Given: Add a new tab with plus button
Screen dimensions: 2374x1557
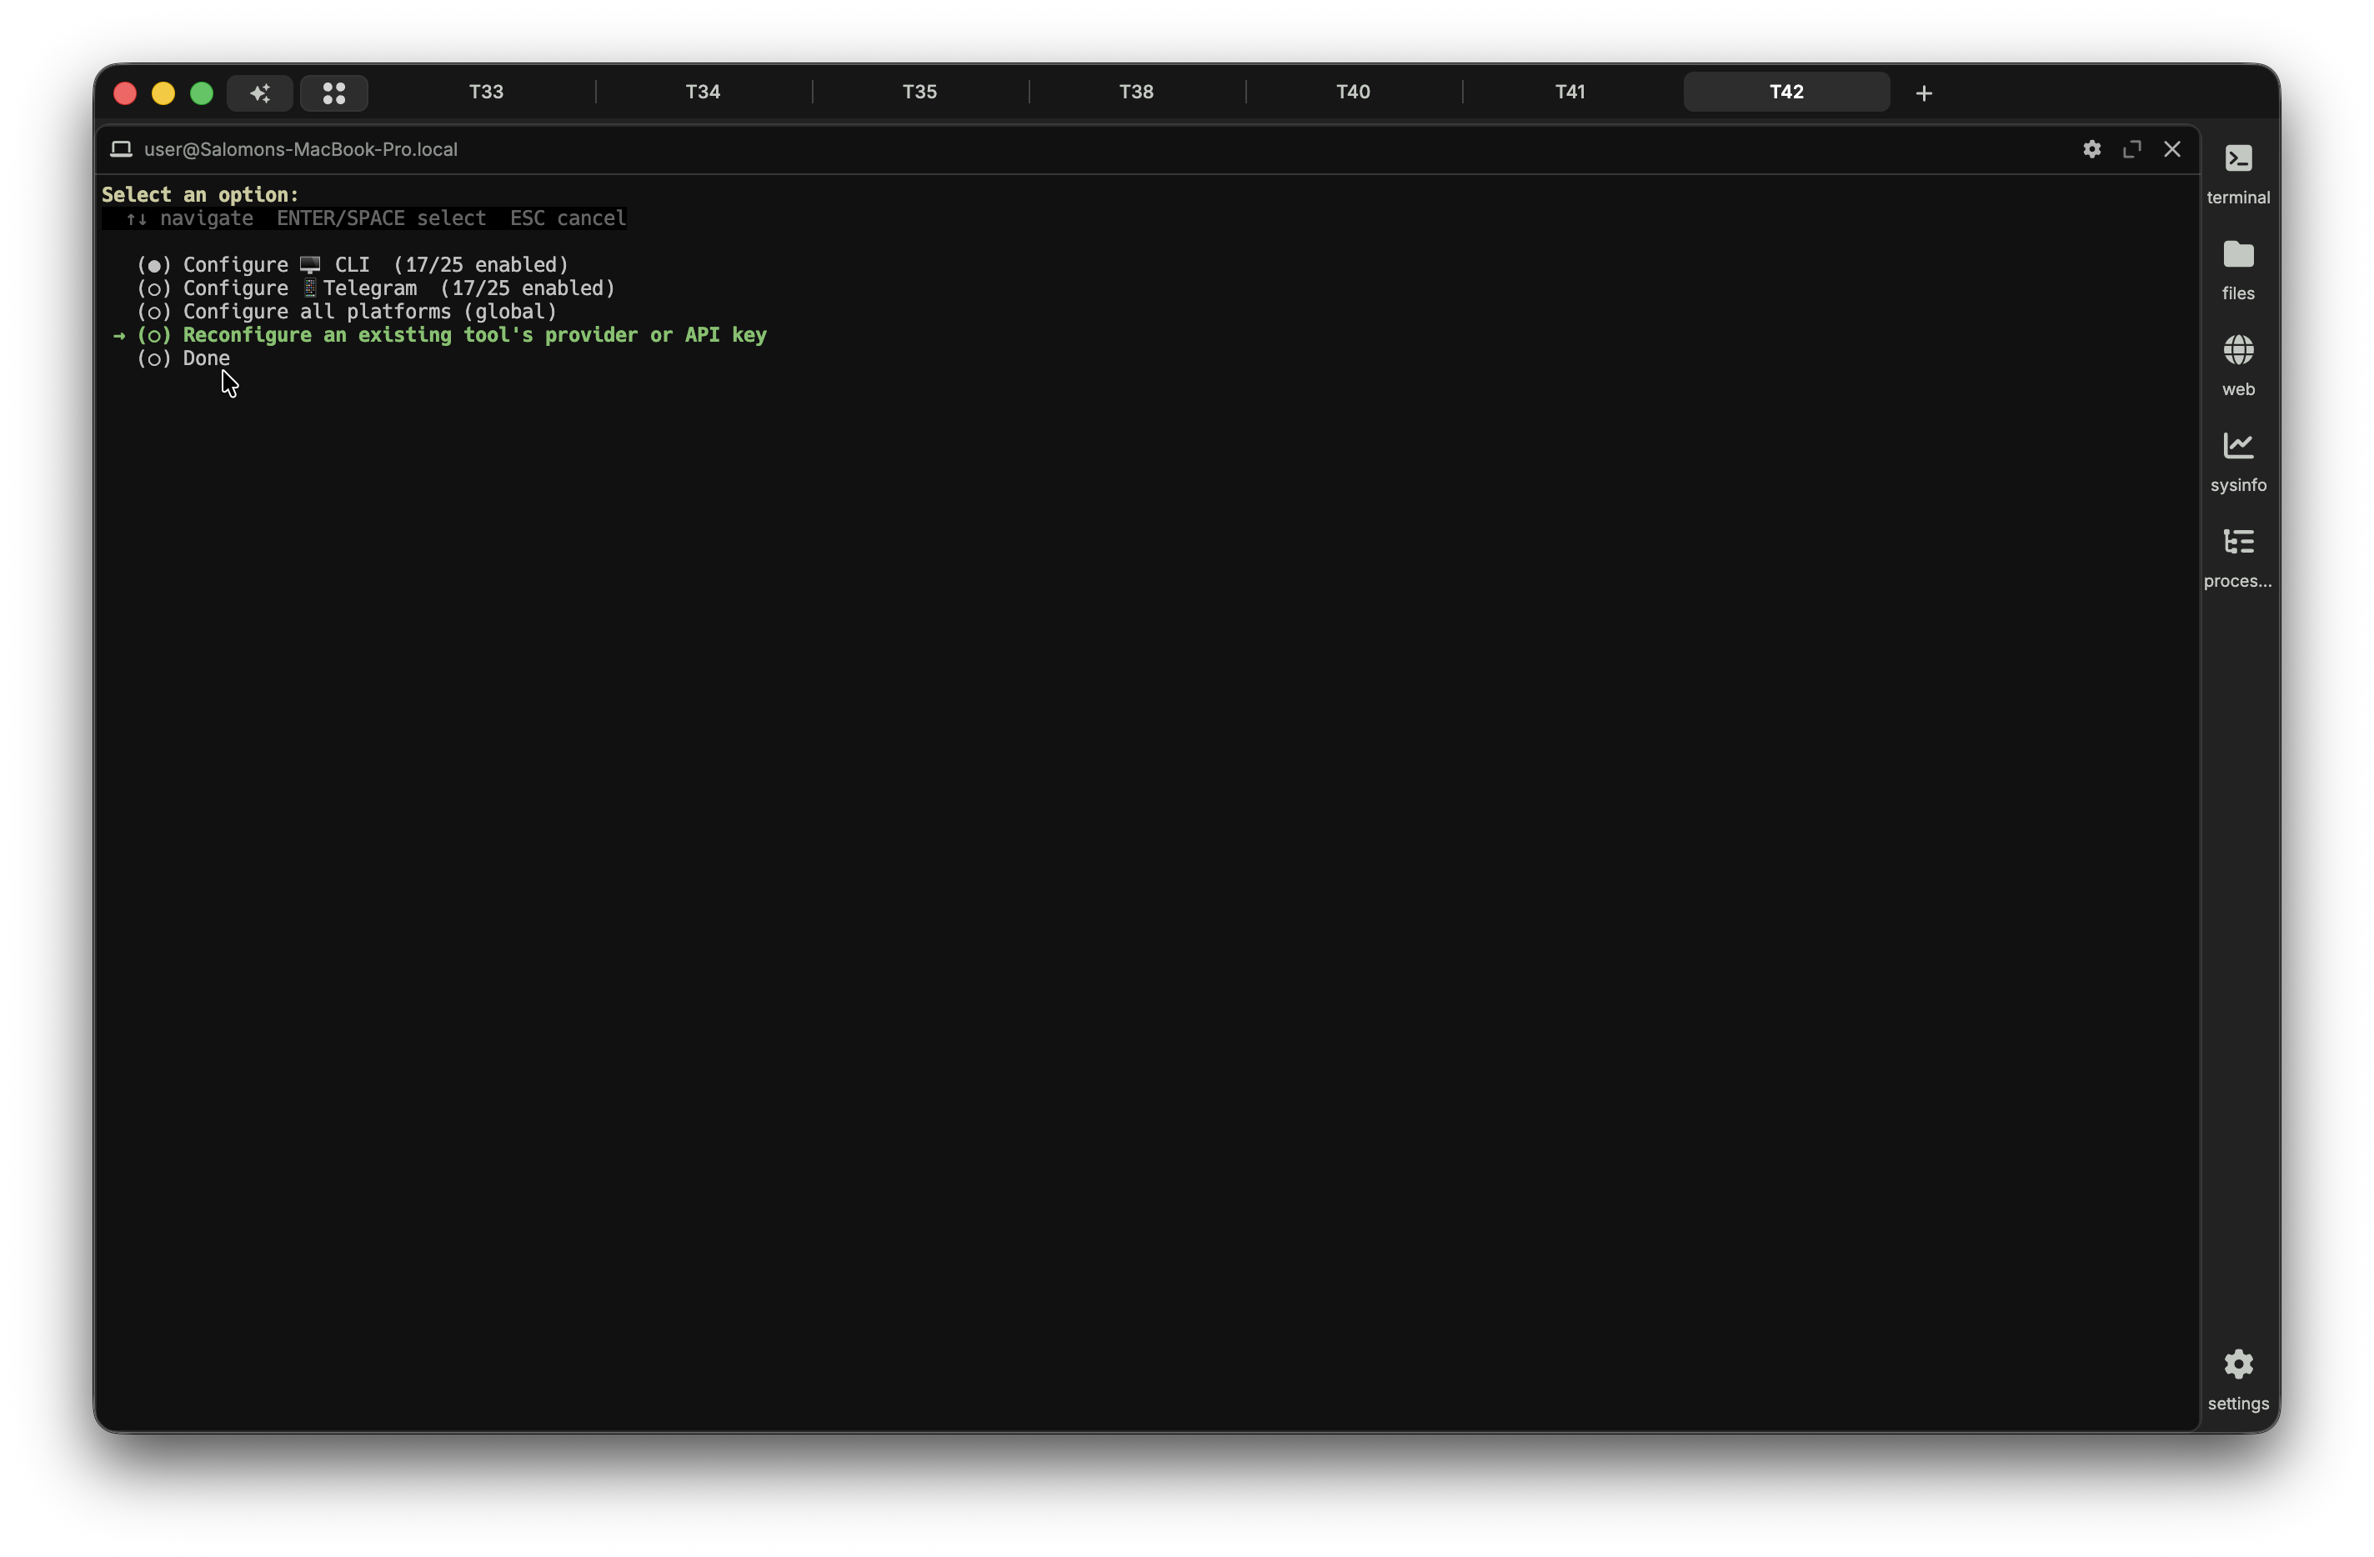Looking at the screenshot, I should (1924, 93).
